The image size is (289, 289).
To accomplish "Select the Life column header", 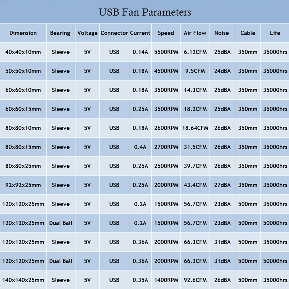I will pyautogui.click(x=275, y=33).
